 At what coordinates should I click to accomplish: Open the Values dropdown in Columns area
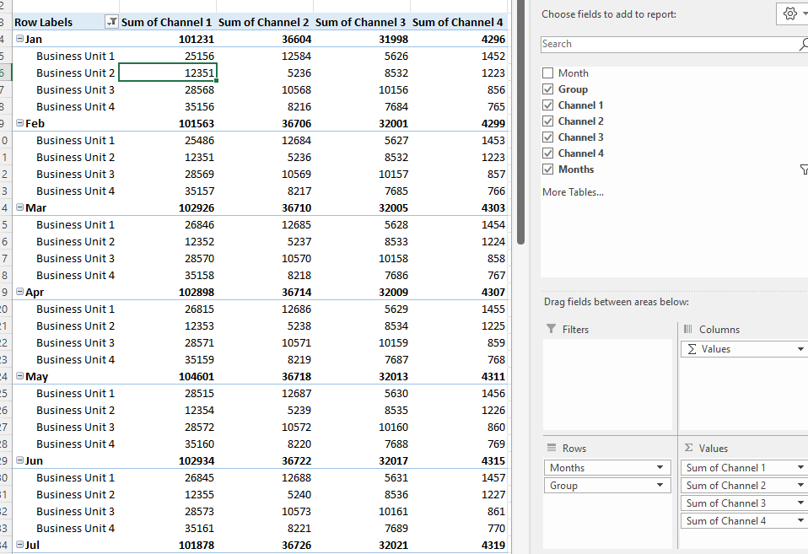pos(800,349)
